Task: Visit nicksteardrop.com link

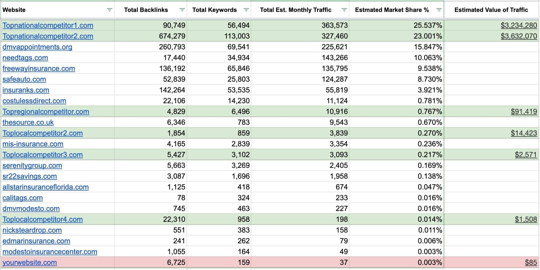Action: coord(32,230)
